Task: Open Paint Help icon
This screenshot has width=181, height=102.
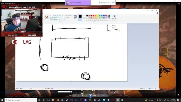Action: click(158, 13)
